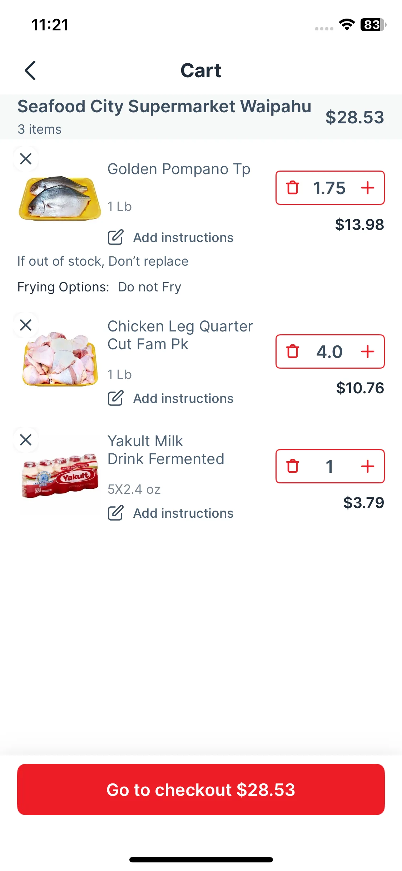402x871 pixels.
Task: Go back using the left chevron arrow
Action: tap(30, 70)
